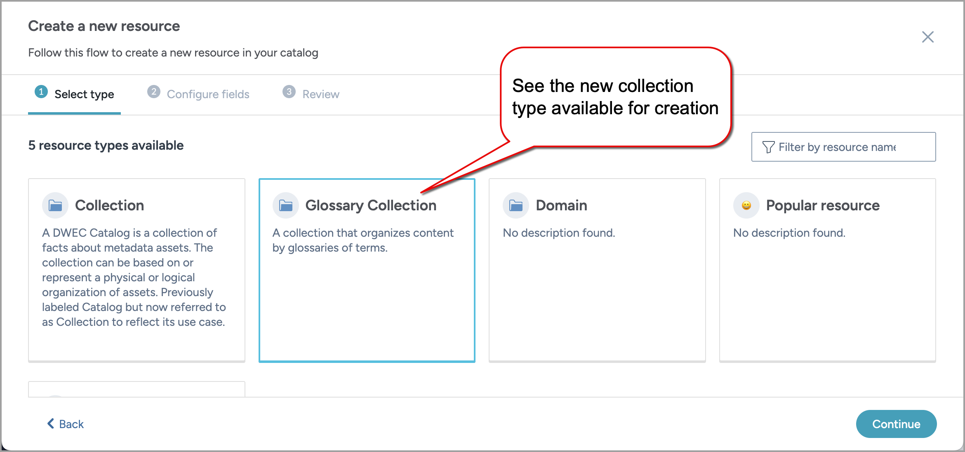
Task: Click the Back chevron arrow icon
Action: coord(51,424)
